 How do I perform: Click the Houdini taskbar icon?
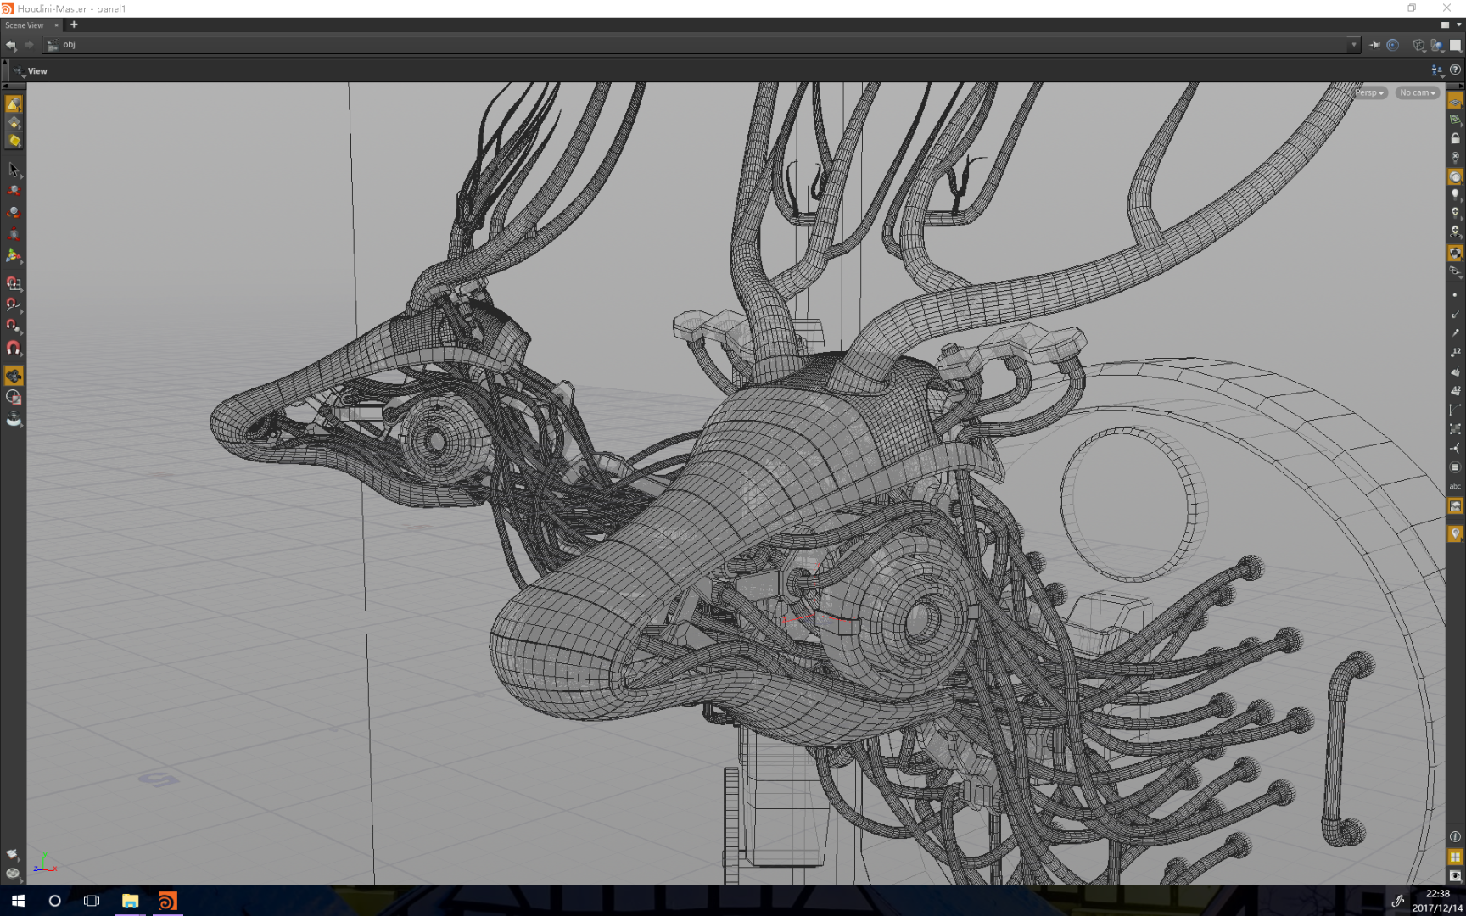click(167, 901)
